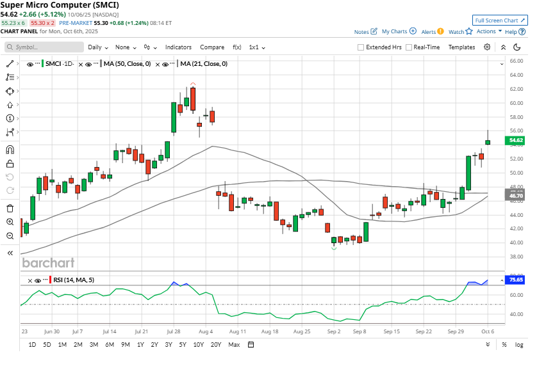Enable the Extended Hrs checkbox
This screenshot has height=373, width=546.
point(361,47)
